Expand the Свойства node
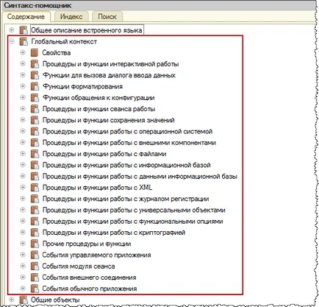This screenshot has width=319, height=307. pos(23,52)
